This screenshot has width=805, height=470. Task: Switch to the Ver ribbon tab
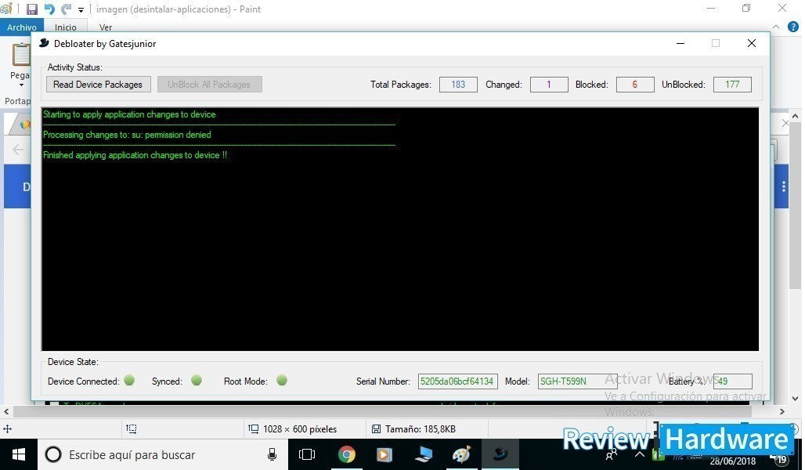click(105, 27)
